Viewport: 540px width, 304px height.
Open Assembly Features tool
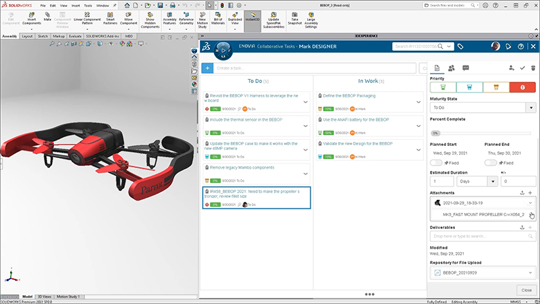169,19
